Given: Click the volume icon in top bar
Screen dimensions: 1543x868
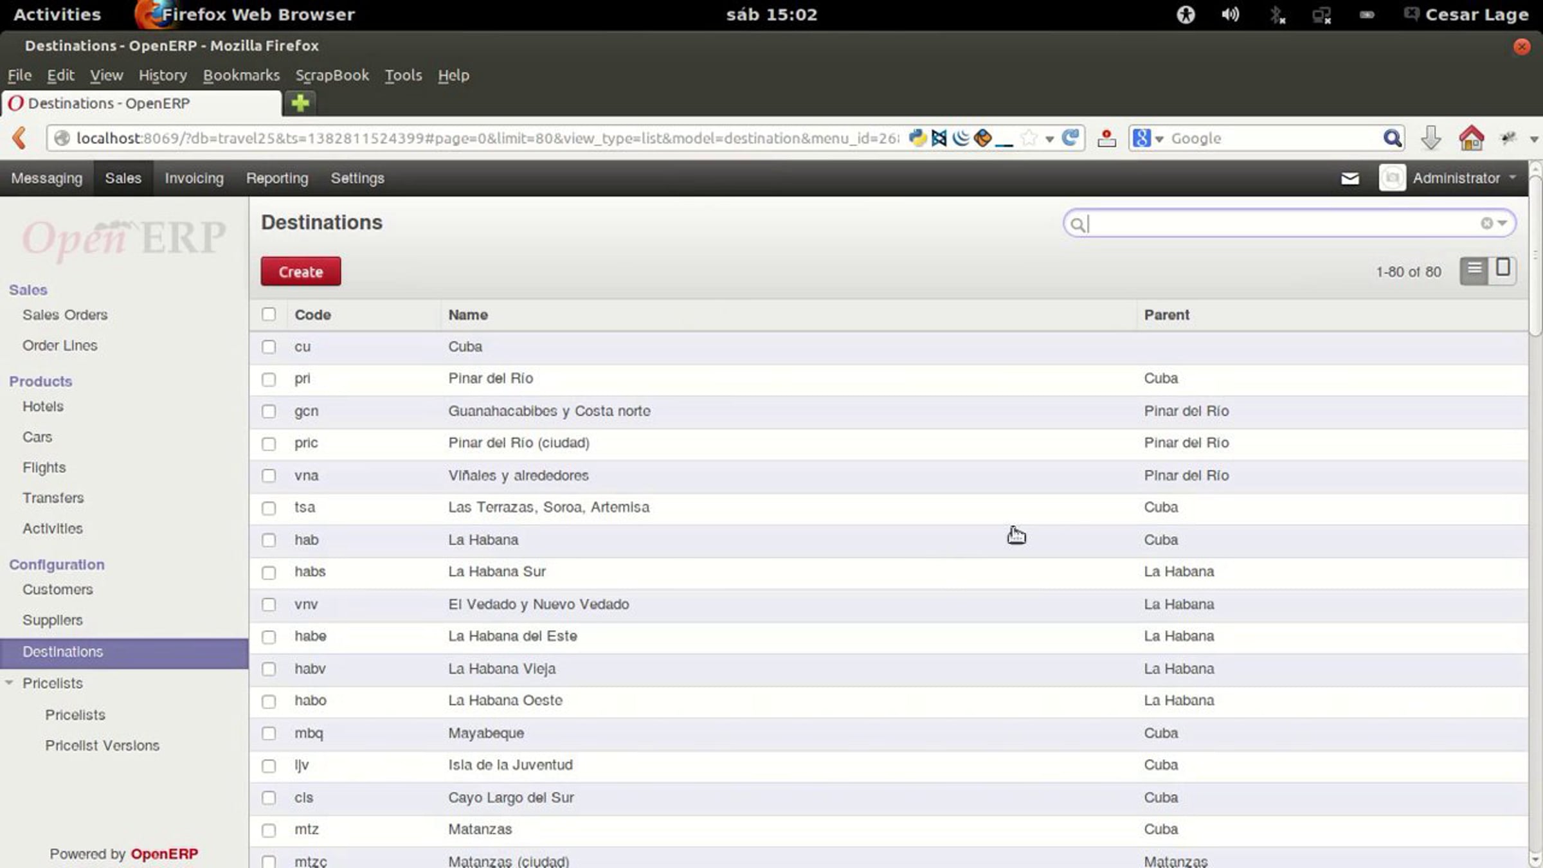Looking at the screenshot, I should [x=1229, y=14].
